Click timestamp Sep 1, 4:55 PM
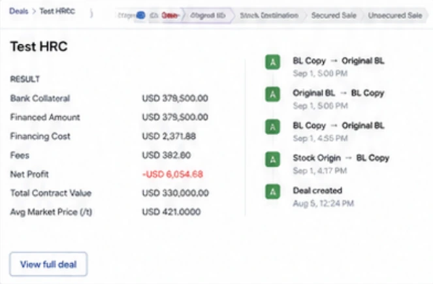The image size is (433, 284). coord(320,138)
